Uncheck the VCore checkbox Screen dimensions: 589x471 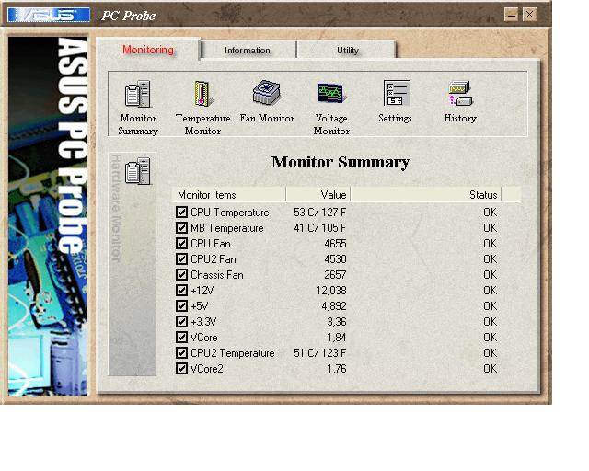(x=181, y=337)
